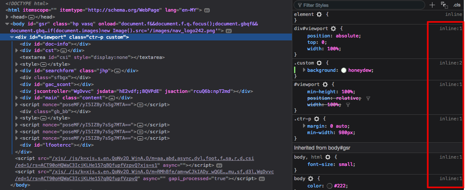The image size is (466, 190).
Task: Expand the margin shorthand property
Action: click(x=304, y=126)
